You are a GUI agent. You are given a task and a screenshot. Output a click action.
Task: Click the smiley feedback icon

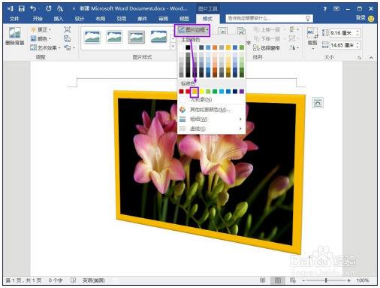click(371, 18)
